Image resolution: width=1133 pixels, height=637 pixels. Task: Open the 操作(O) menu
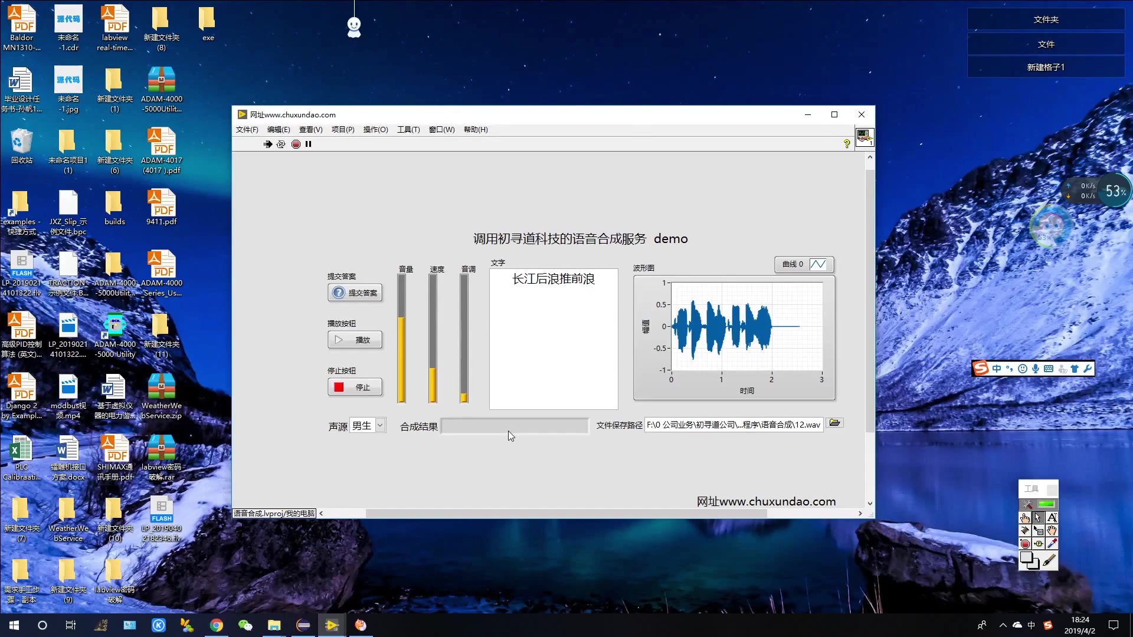coord(375,130)
